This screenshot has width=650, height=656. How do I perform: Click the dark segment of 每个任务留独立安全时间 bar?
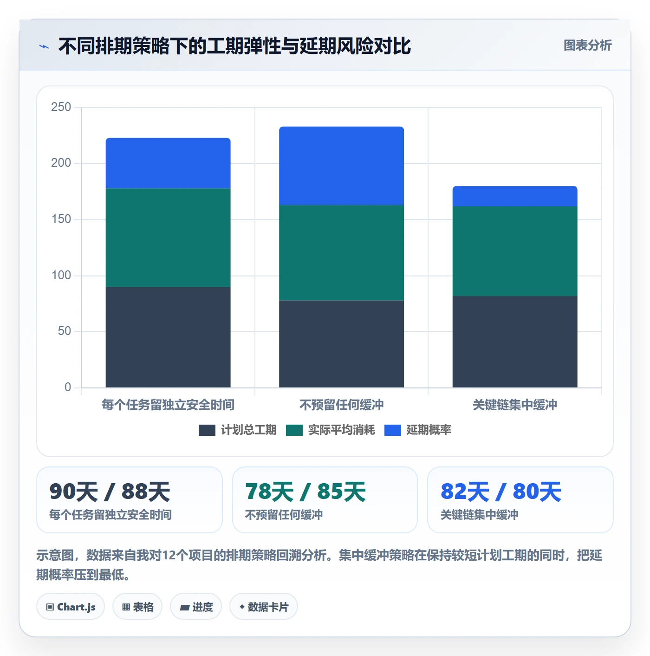click(x=168, y=337)
